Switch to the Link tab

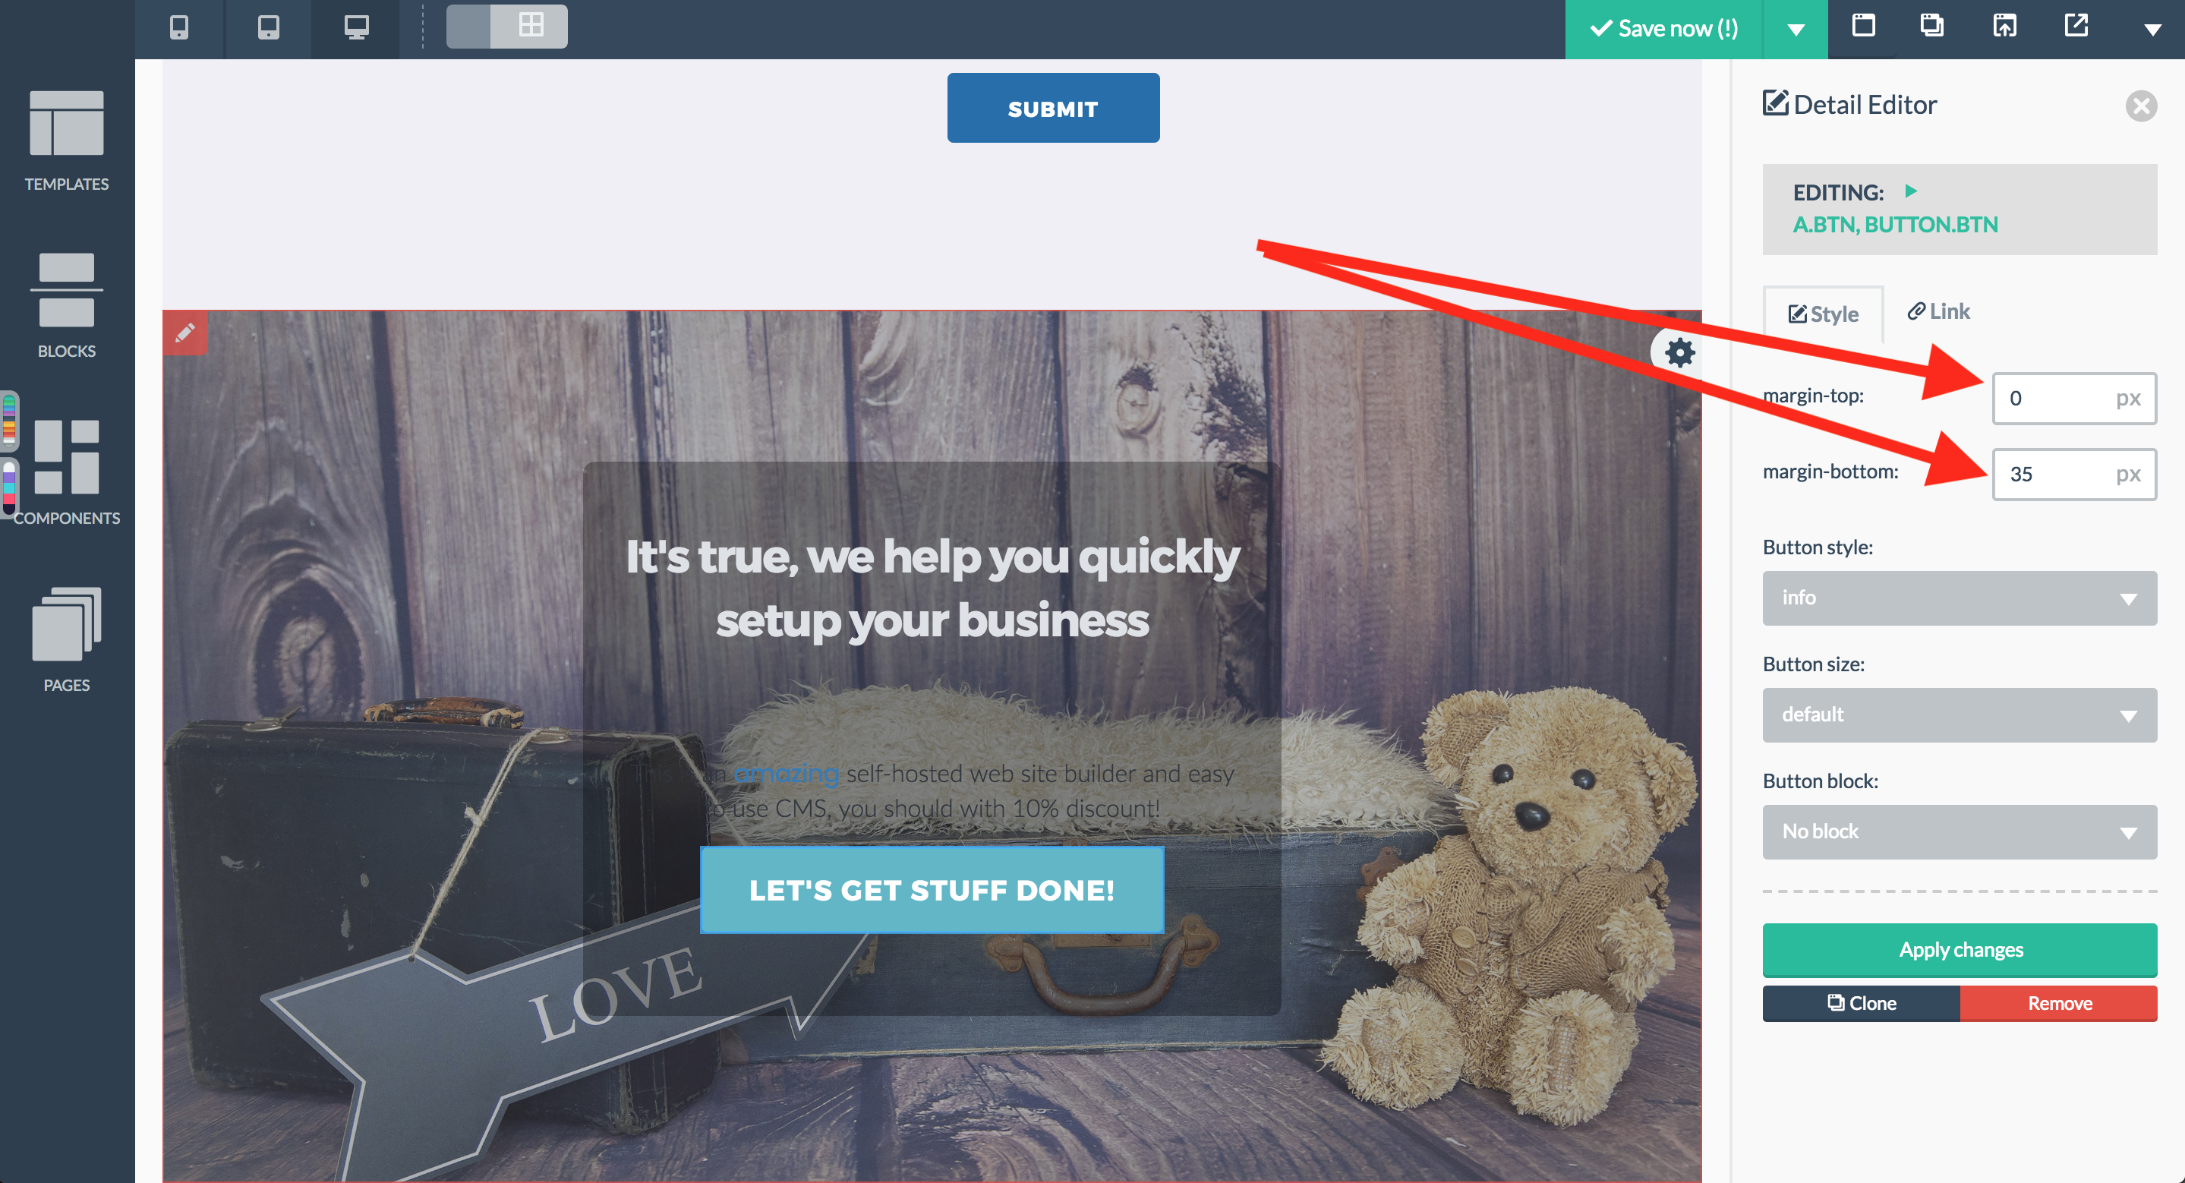pos(1939,311)
